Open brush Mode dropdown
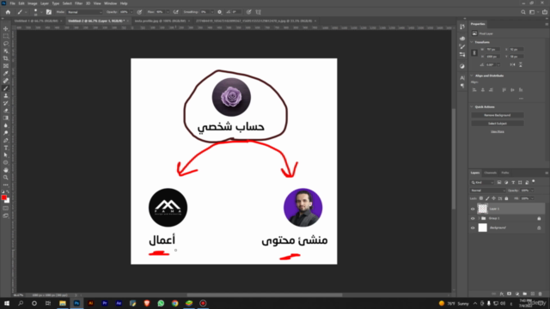The image size is (550, 309). click(x=84, y=12)
